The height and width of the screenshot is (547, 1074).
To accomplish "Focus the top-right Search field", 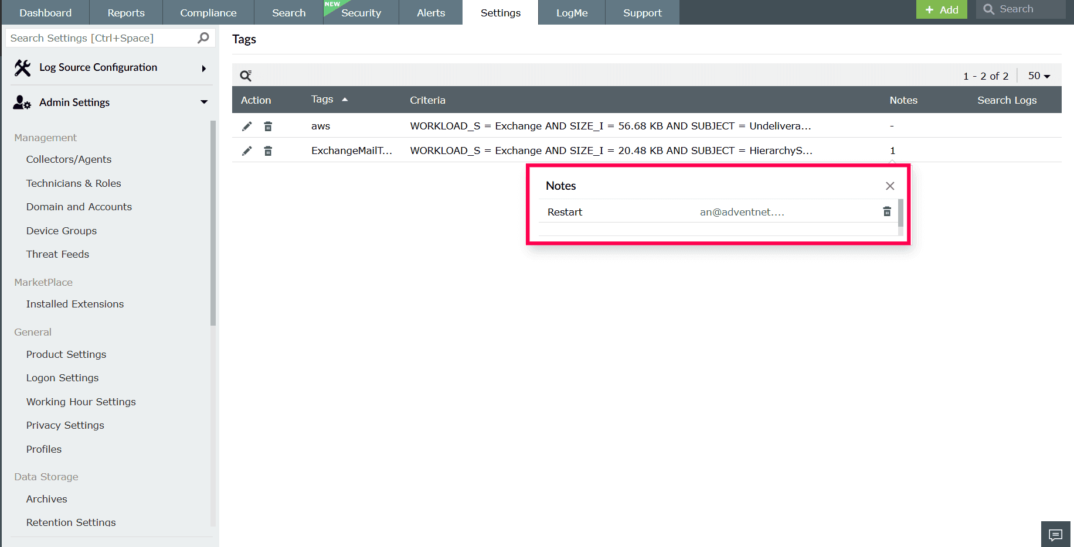I will (x=1021, y=9).
